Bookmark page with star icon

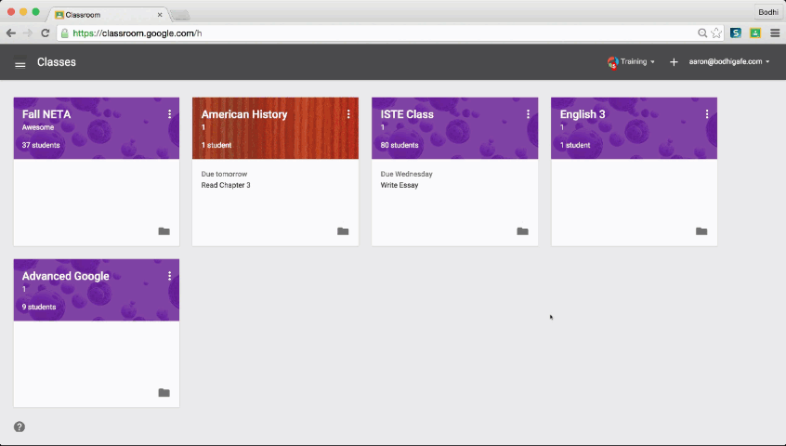click(716, 33)
